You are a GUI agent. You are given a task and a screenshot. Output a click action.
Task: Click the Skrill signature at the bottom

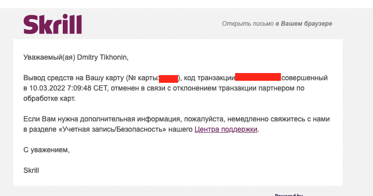pos(31,170)
